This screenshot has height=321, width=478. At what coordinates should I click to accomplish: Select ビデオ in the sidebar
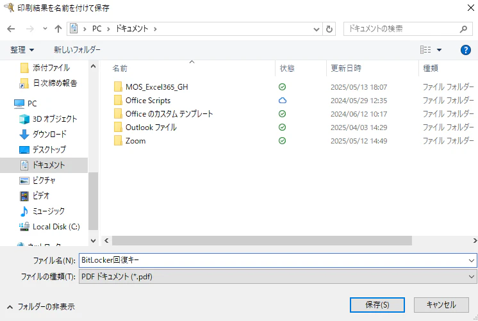pos(40,195)
